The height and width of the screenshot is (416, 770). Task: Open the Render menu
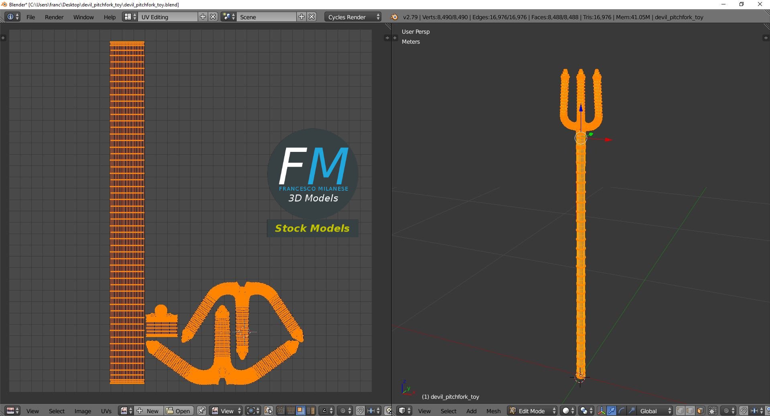pos(54,17)
